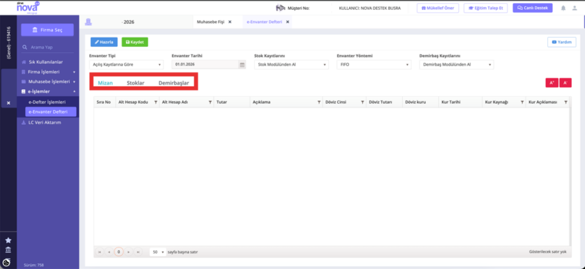Click the Eğitim Talep Et button
The image size is (585, 269).
coord(486,8)
